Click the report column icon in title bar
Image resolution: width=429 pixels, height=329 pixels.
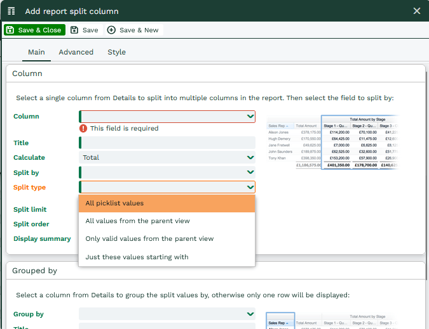pyautogui.click(x=11, y=11)
